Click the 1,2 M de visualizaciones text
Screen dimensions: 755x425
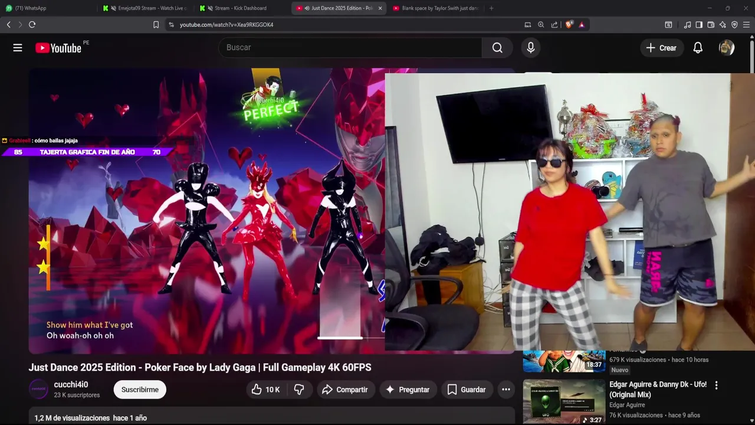pyautogui.click(x=72, y=418)
